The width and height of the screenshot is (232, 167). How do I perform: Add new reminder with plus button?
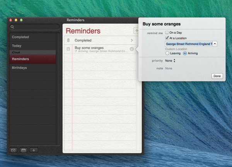tap(136, 30)
